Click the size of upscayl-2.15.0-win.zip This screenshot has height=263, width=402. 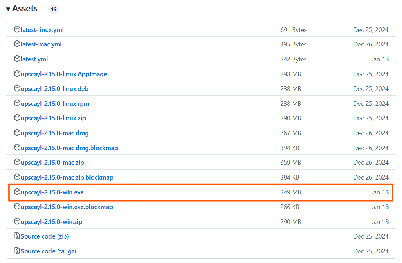click(x=290, y=222)
